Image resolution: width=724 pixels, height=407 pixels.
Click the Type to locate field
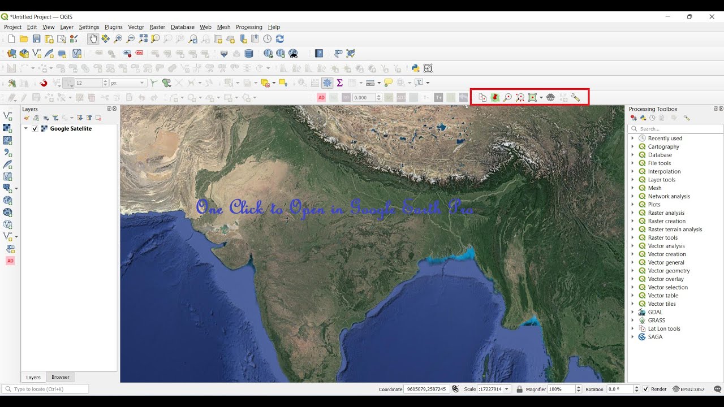[45, 389]
